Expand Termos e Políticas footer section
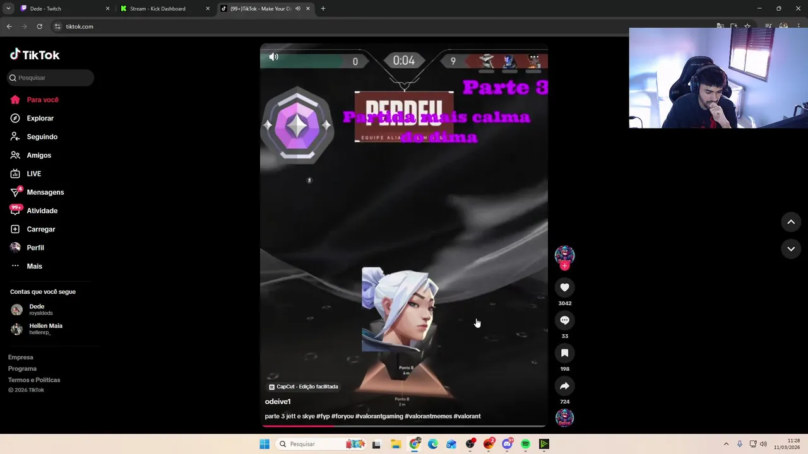This screenshot has width=808, height=454. [x=34, y=380]
